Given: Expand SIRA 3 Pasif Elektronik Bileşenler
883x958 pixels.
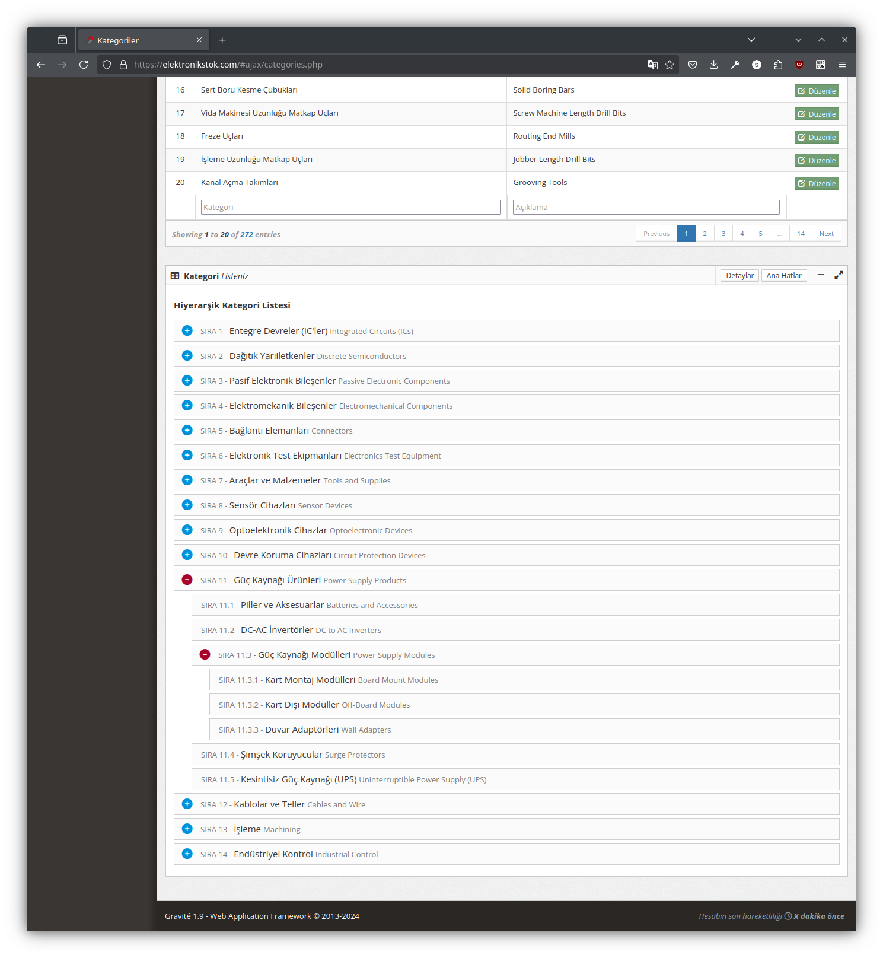Looking at the screenshot, I should pos(187,380).
